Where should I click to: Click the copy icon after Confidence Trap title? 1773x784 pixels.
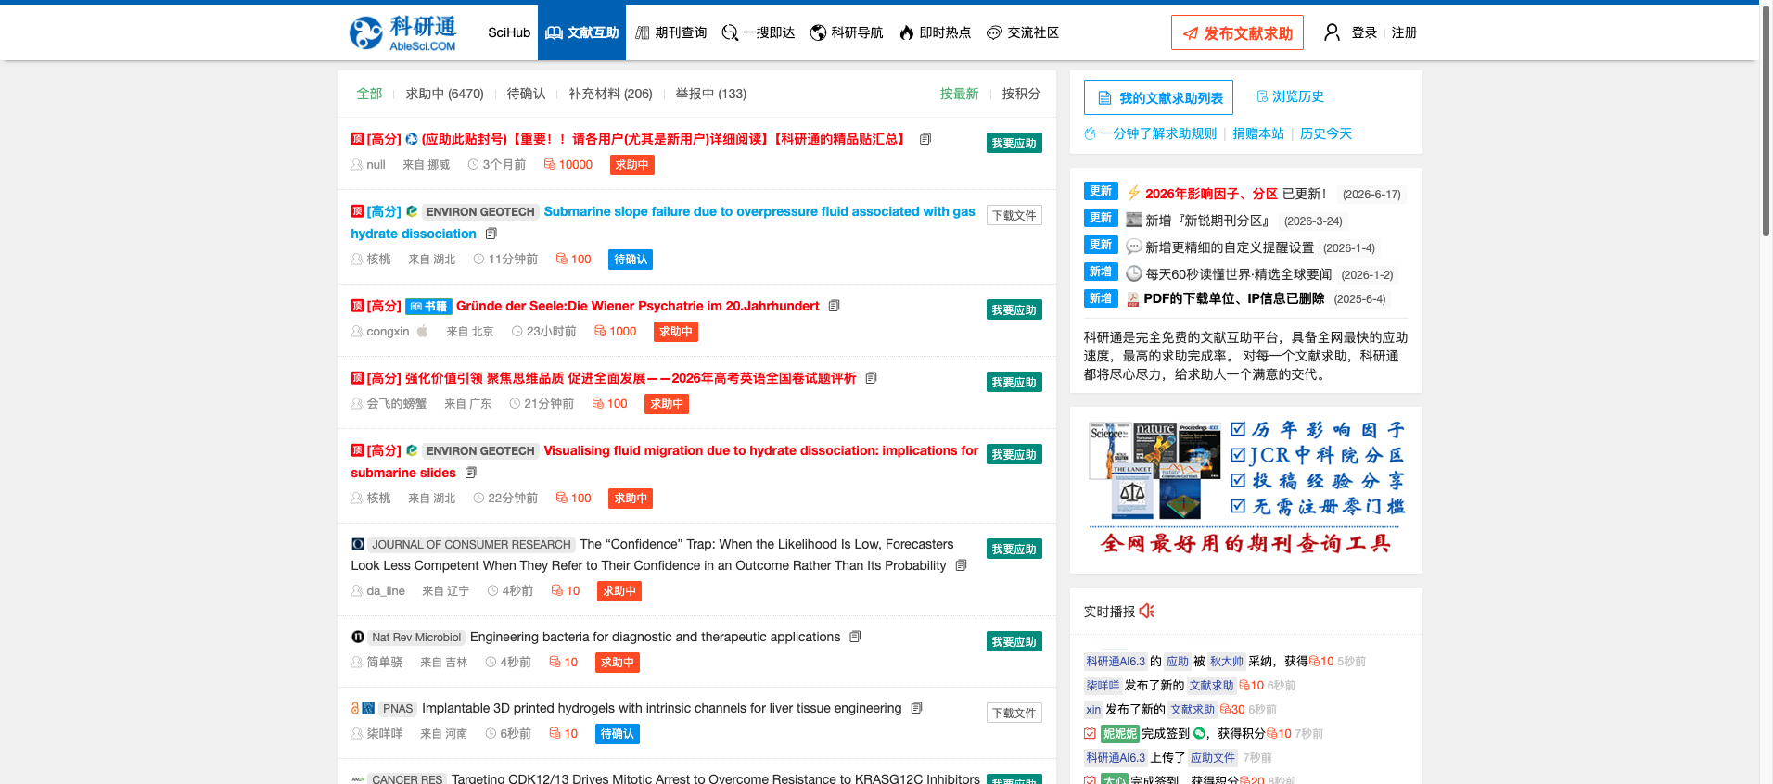pyautogui.click(x=961, y=565)
